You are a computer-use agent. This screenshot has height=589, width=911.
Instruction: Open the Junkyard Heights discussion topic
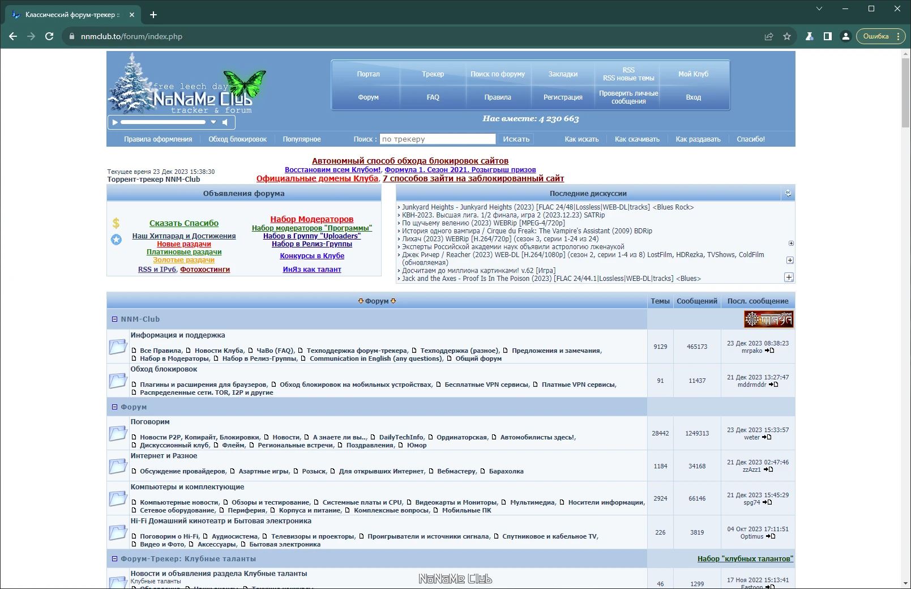point(548,207)
